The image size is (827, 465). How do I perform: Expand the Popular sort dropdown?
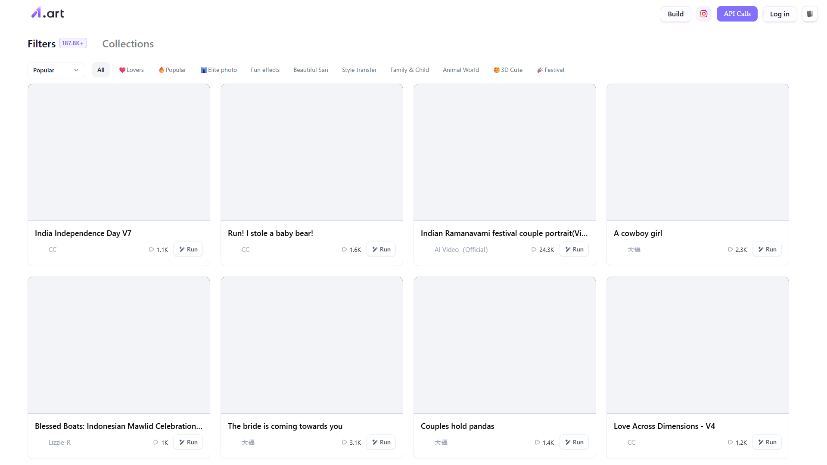(56, 70)
